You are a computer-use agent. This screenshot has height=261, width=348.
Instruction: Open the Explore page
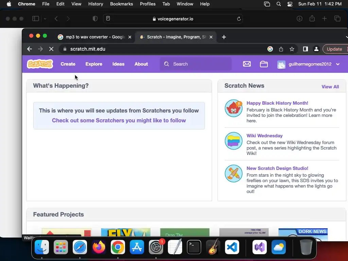(x=94, y=64)
